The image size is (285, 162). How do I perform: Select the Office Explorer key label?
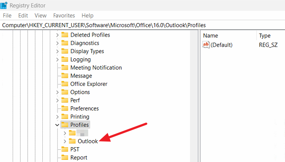[x=89, y=84]
